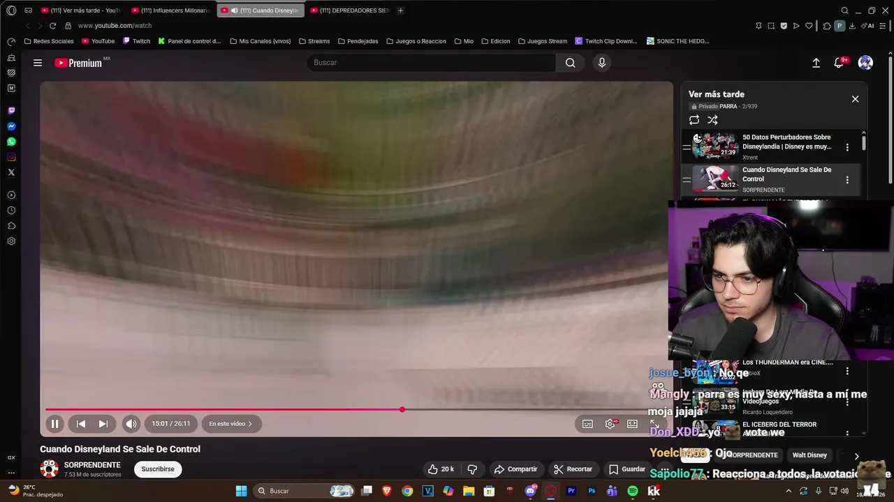Close the 'Ver más tarde' playlist panel
This screenshot has width=894, height=502.
point(855,99)
